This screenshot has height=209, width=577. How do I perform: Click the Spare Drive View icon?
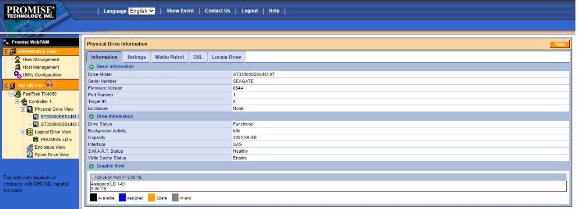30,154
